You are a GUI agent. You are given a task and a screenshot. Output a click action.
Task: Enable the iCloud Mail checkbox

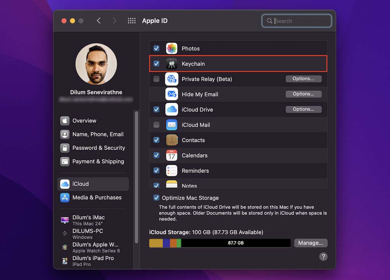[156, 125]
